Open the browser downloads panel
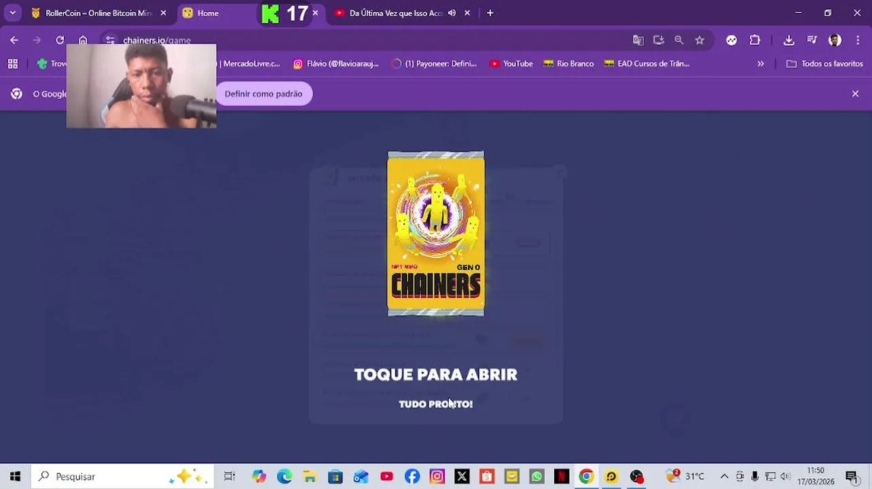 click(x=788, y=40)
